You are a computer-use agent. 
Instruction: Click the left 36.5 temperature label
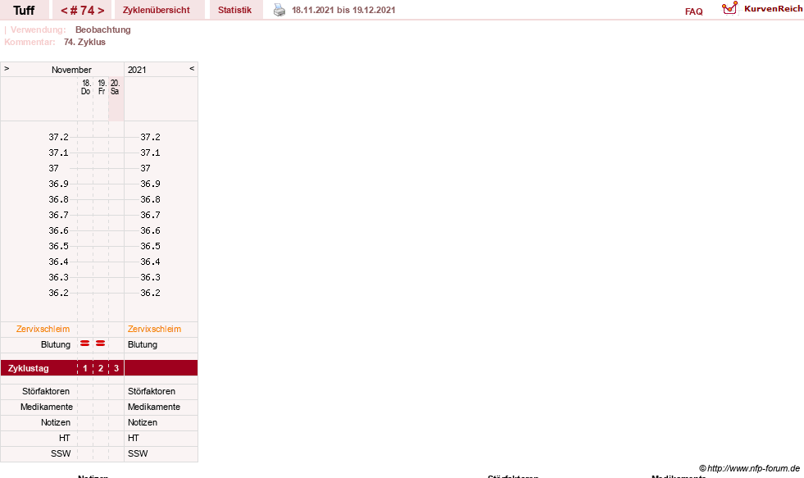pos(58,246)
